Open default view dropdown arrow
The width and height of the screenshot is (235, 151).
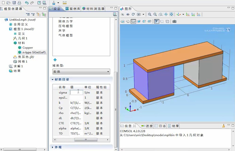183,14
